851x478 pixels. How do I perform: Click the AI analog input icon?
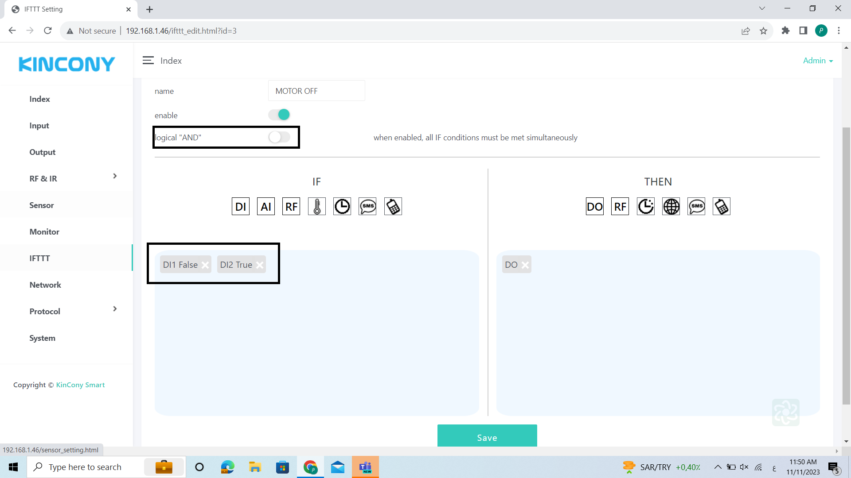click(x=266, y=207)
